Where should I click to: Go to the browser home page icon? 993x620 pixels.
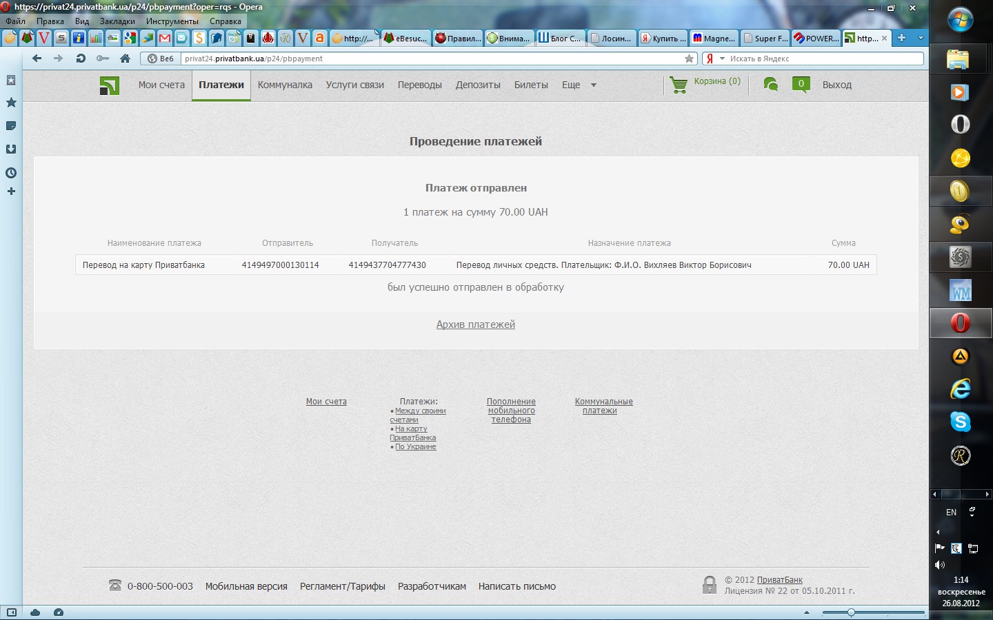coord(125,59)
